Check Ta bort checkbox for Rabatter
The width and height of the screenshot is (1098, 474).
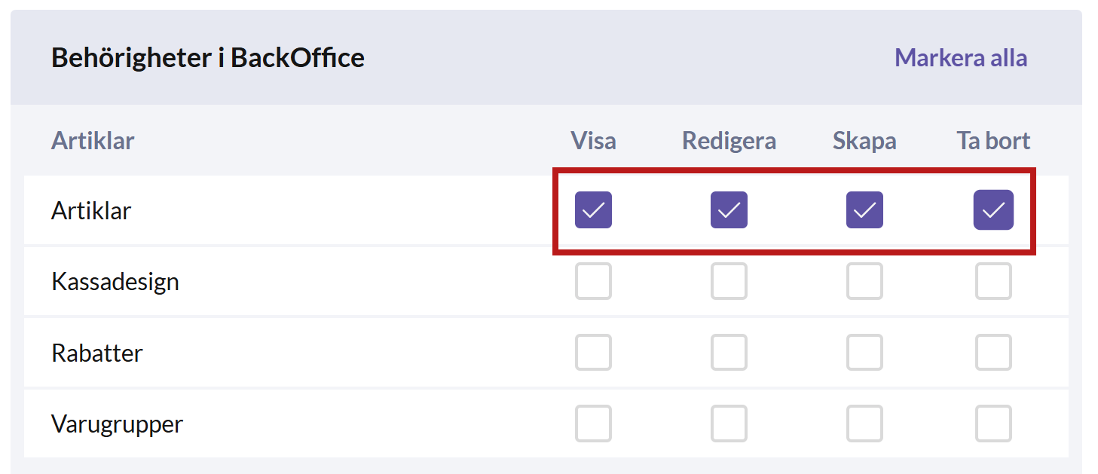pyautogui.click(x=993, y=352)
